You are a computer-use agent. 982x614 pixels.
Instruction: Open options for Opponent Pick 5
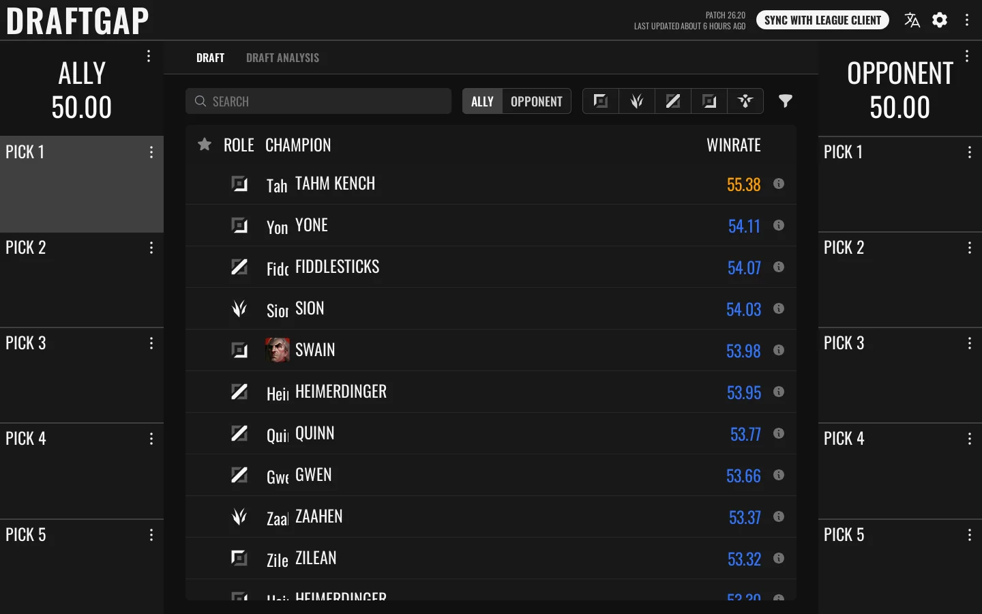970,535
